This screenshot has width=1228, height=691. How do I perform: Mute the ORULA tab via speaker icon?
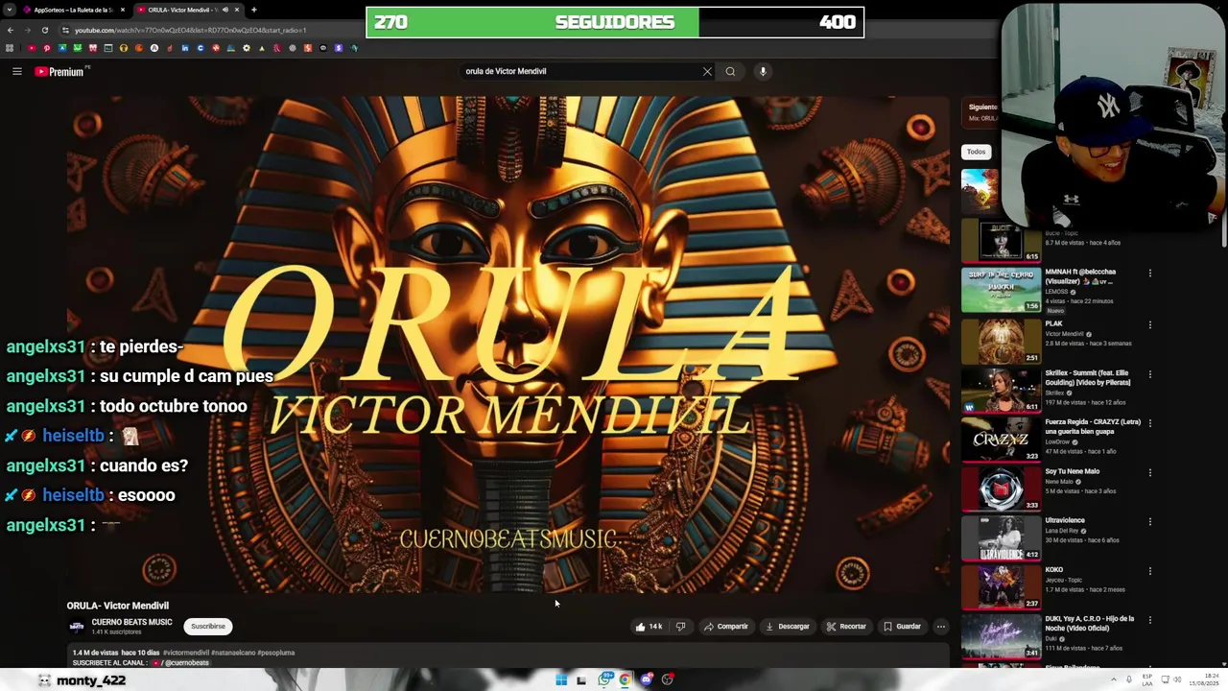pos(225,10)
